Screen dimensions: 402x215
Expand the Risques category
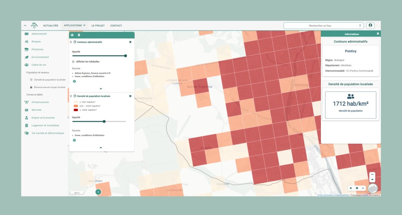pyautogui.click(x=33, y=42)
